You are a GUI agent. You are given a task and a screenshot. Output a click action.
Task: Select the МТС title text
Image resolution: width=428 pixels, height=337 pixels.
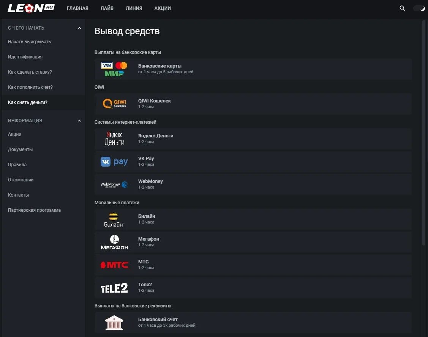click(143, 262)
